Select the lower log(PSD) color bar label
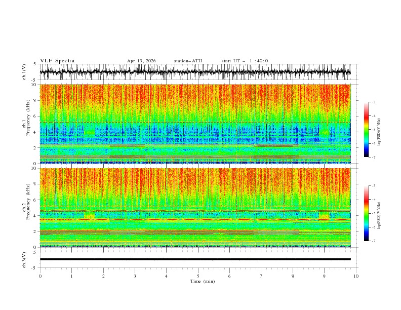 click(x=379, y=215)
